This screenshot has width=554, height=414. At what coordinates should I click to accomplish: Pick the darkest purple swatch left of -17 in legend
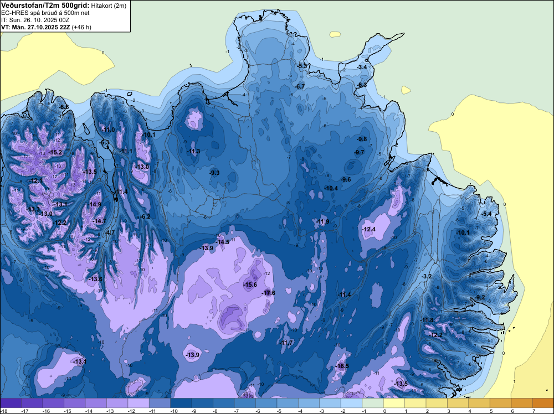tap(11, 403)
